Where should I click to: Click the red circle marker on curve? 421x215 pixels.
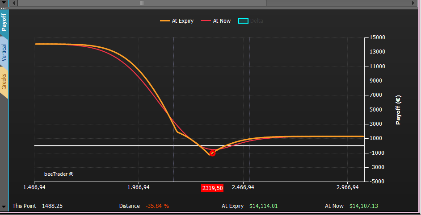click(x=212, y=153)
